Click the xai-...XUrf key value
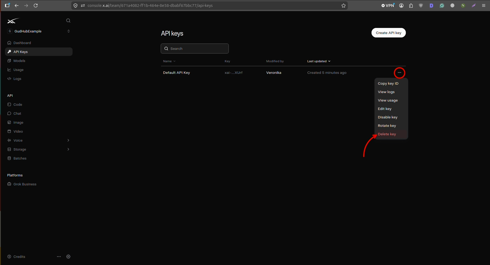490x265 pixels. click(234, 73)
